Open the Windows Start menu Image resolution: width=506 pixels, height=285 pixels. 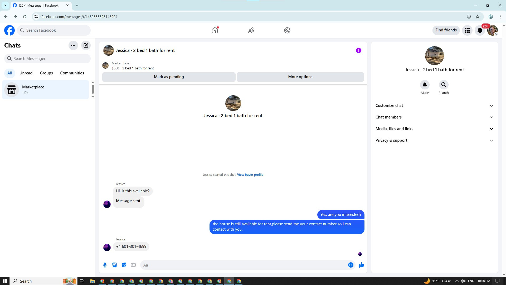[x=4, y=281]
